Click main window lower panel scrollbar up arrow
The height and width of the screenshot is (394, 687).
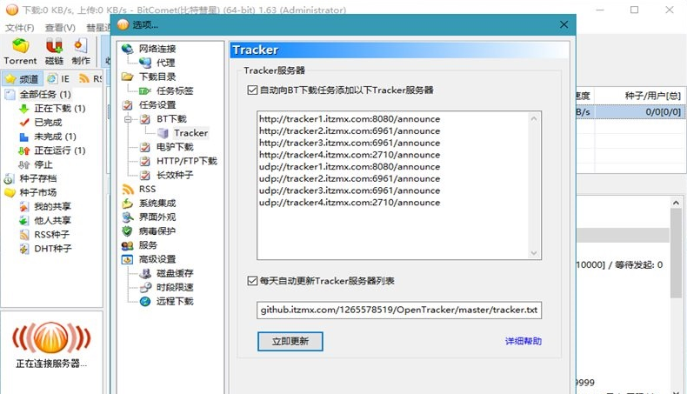click(x=675, y=203)
